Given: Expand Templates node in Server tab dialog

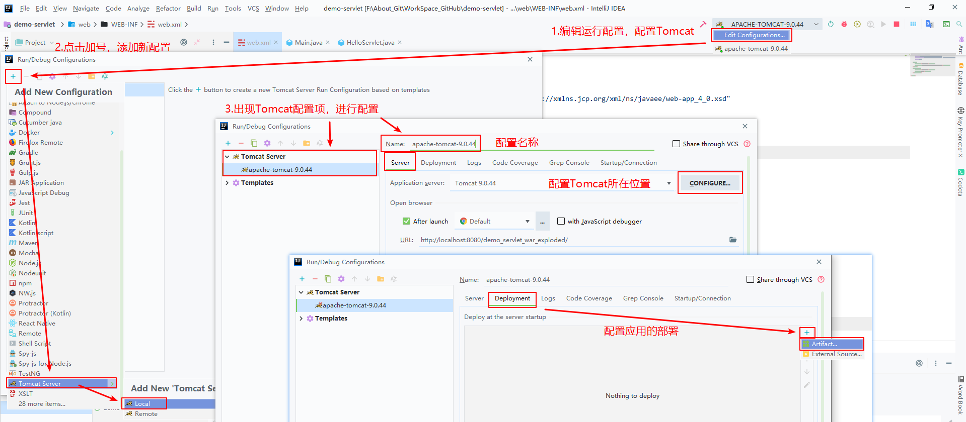Looking at the screenshot, I should click(228, 183).
